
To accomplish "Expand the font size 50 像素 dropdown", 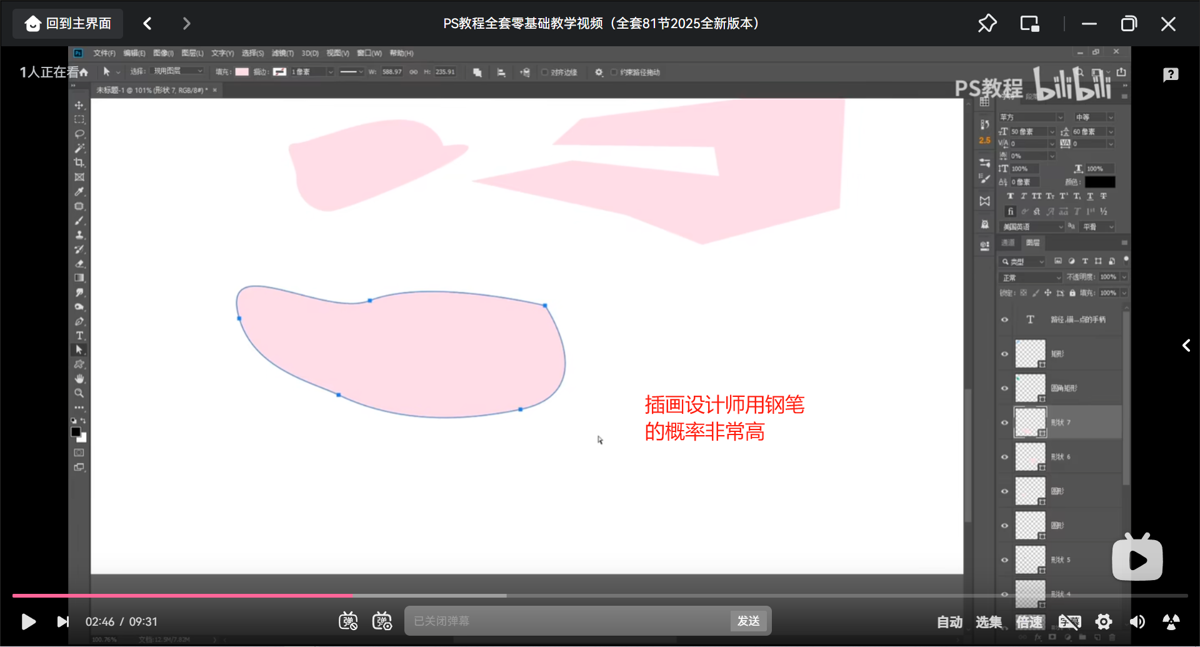I will coord(1052,132).
